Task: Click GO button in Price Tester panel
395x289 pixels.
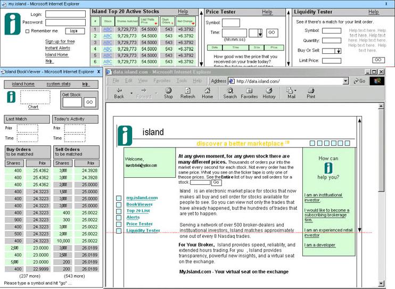Action: pos(271,33)
